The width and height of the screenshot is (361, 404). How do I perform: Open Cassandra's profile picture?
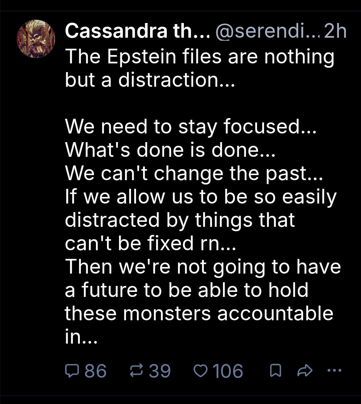36,39
